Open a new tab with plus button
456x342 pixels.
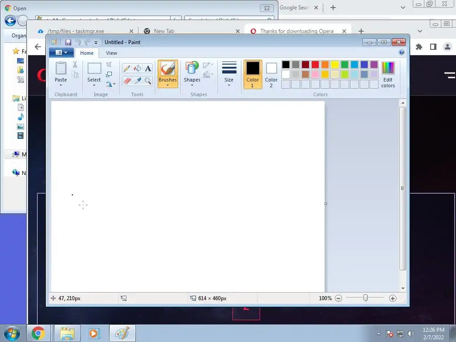pyautogui.click(x=361, y=31)
